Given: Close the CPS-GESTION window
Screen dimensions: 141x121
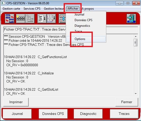Looking at the screenshot, I should tap(136, 3).
